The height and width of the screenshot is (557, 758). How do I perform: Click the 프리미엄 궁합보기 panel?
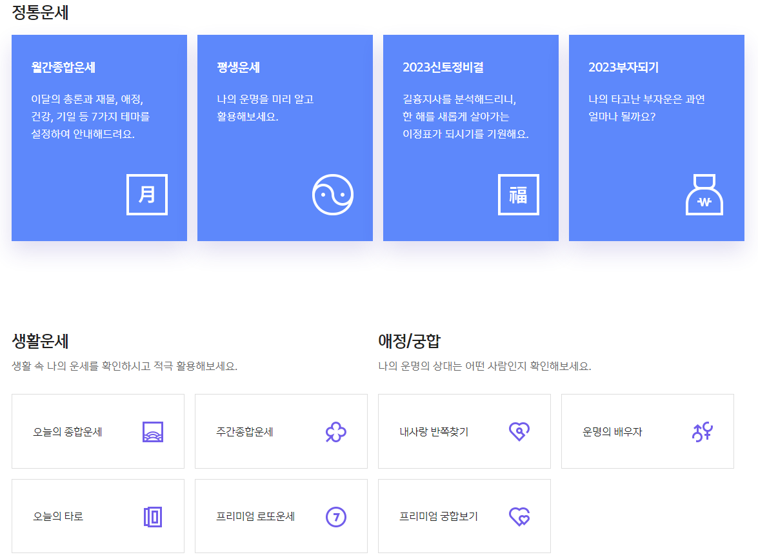pos(464,516)
